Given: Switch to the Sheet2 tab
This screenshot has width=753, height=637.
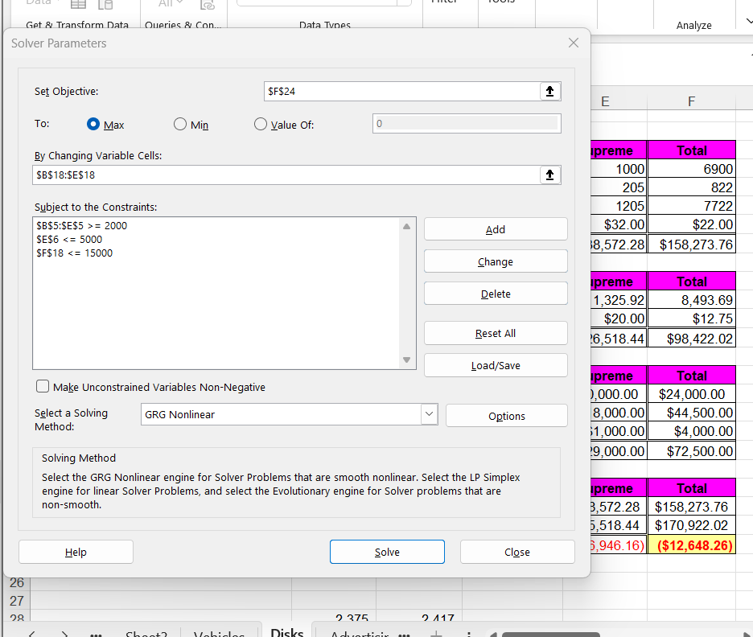Looking at the screenshot, I should (x=146, y=634).
